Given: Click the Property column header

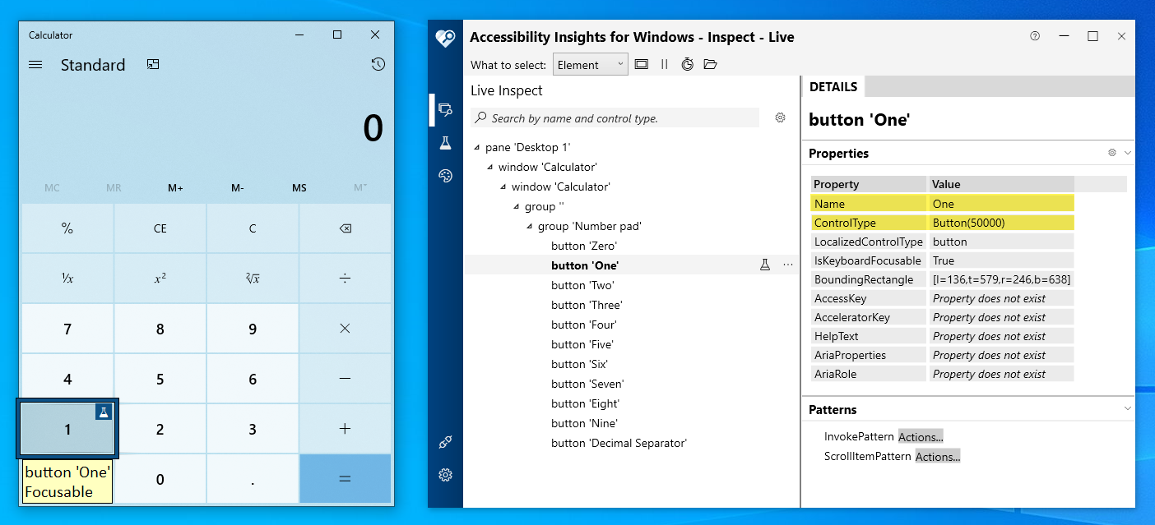Looking at the screenshot, I should tap(869, 184).
